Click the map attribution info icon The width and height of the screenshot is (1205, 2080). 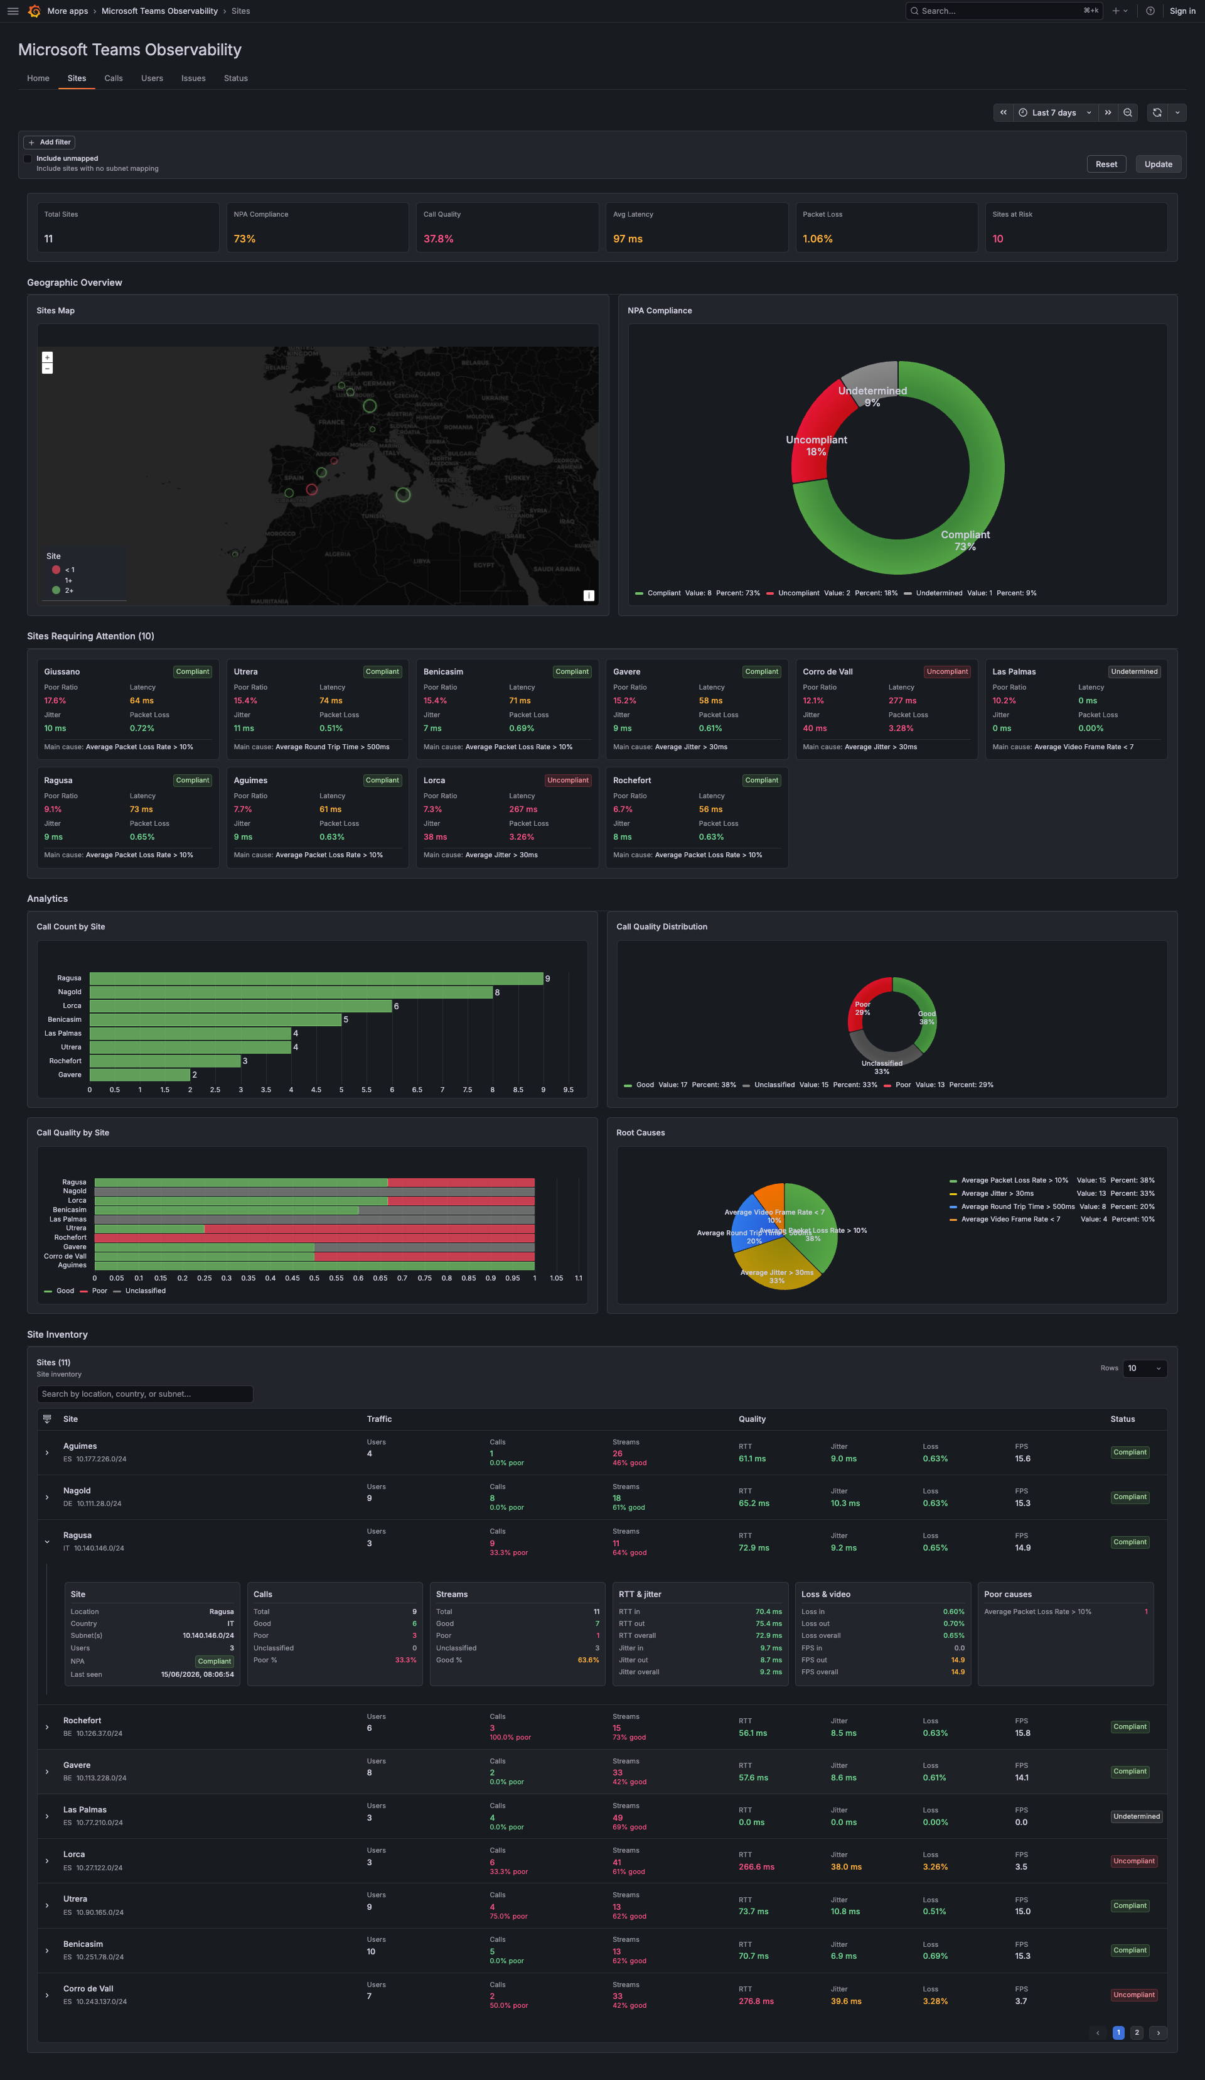pyautogui.click(x=589, y=595)
